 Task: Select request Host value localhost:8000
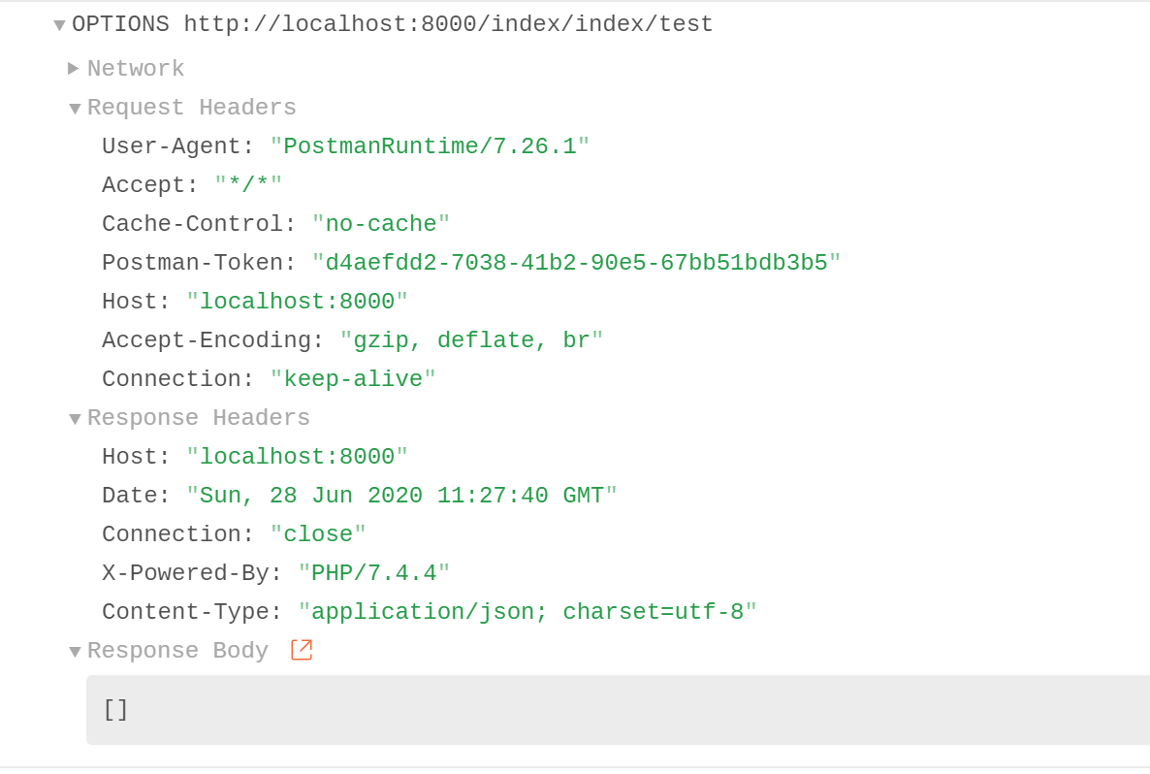[x=297, y=302]
